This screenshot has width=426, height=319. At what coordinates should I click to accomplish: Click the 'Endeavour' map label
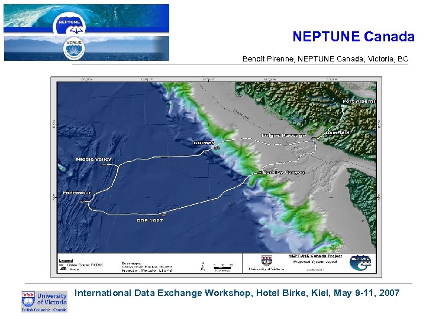point(77,193)
